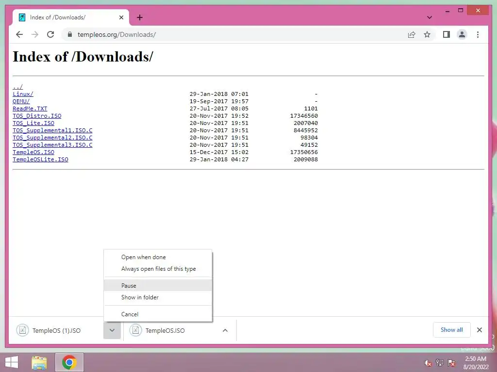Image resolution: width=497 pixels, height=372 pixels.
Task: Choose Show in folder
Action: tap(158, 297)
